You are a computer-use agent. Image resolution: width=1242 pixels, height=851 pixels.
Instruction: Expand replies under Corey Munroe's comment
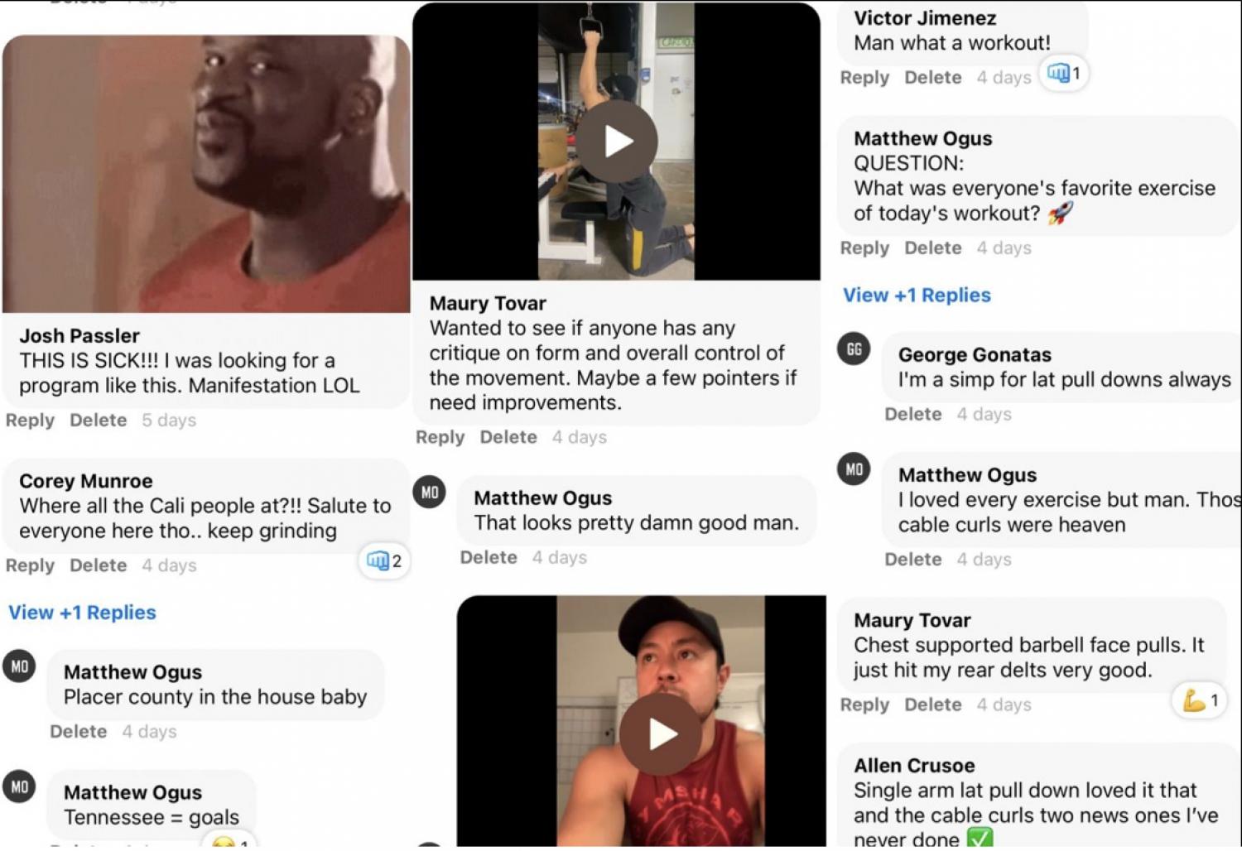82,613
